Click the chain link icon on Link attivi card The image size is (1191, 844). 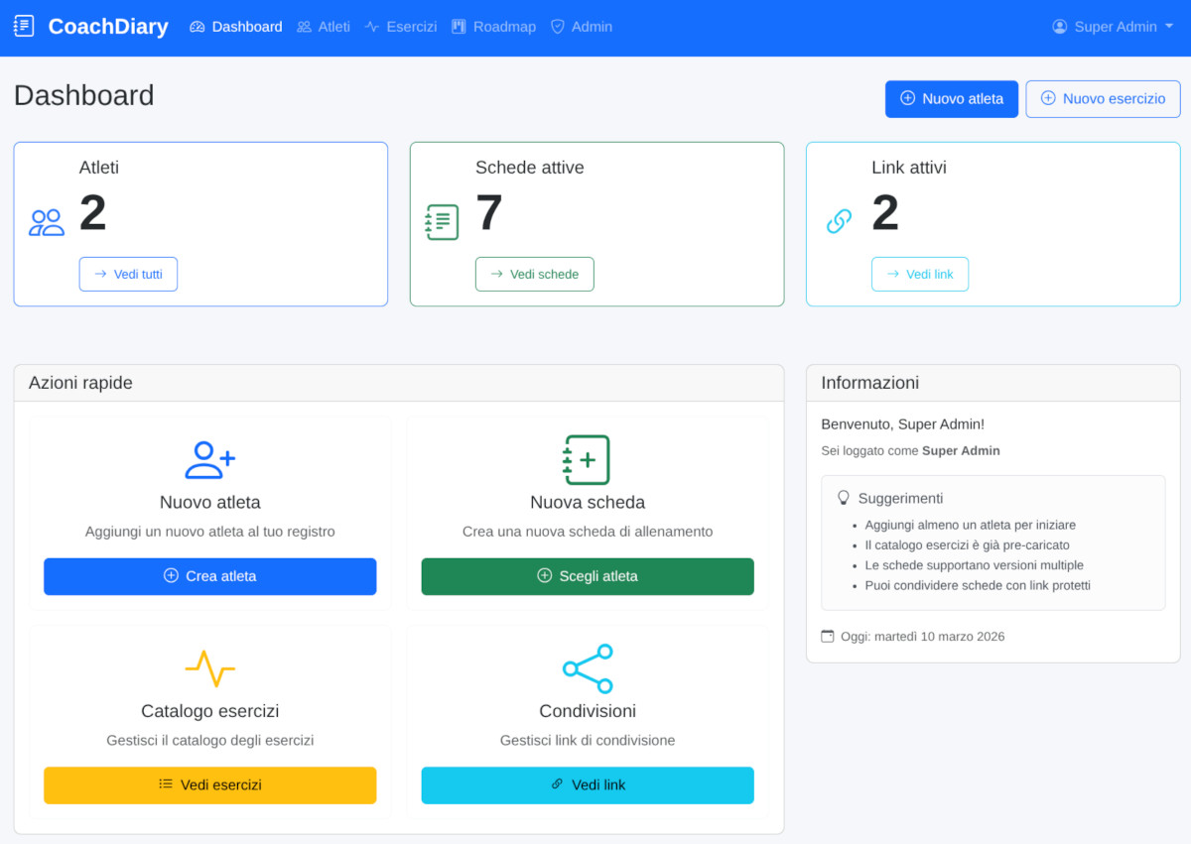pyautogui.click(x=839, y=220)
